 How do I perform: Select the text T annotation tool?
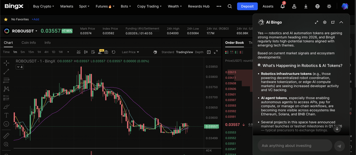6,115
